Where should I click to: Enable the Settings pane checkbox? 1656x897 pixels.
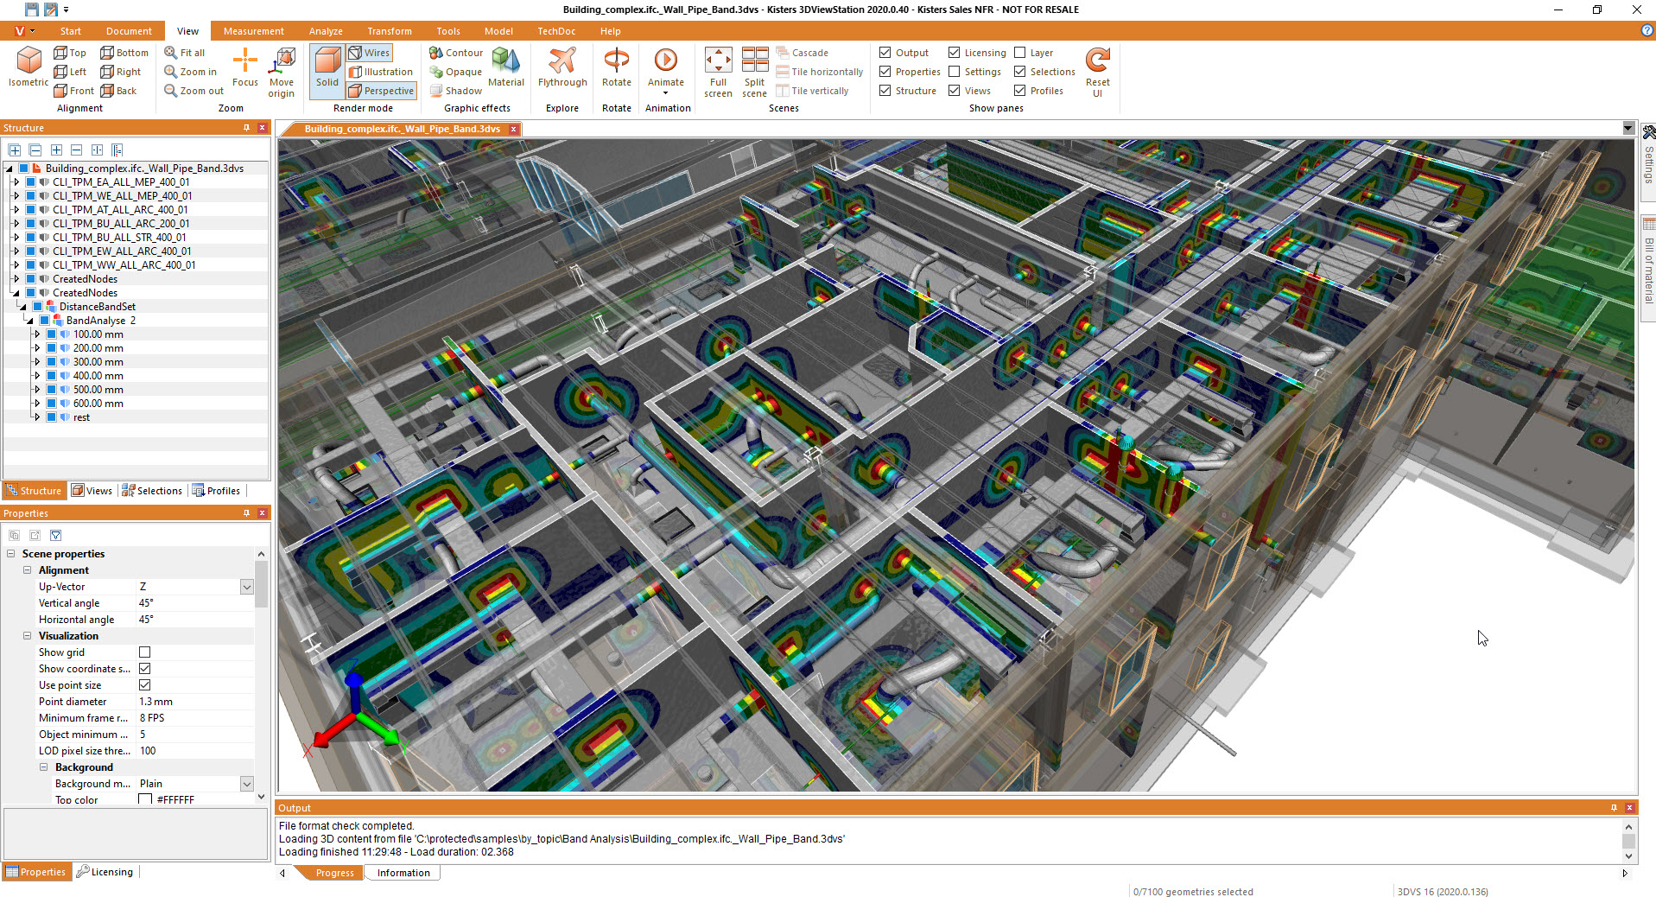coord(955,72)
